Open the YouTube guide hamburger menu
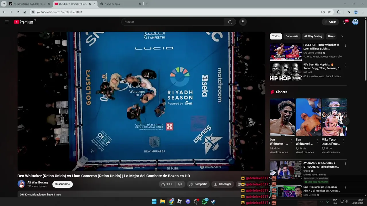This screenshot has width=367, height=206. tap(7, 22)
